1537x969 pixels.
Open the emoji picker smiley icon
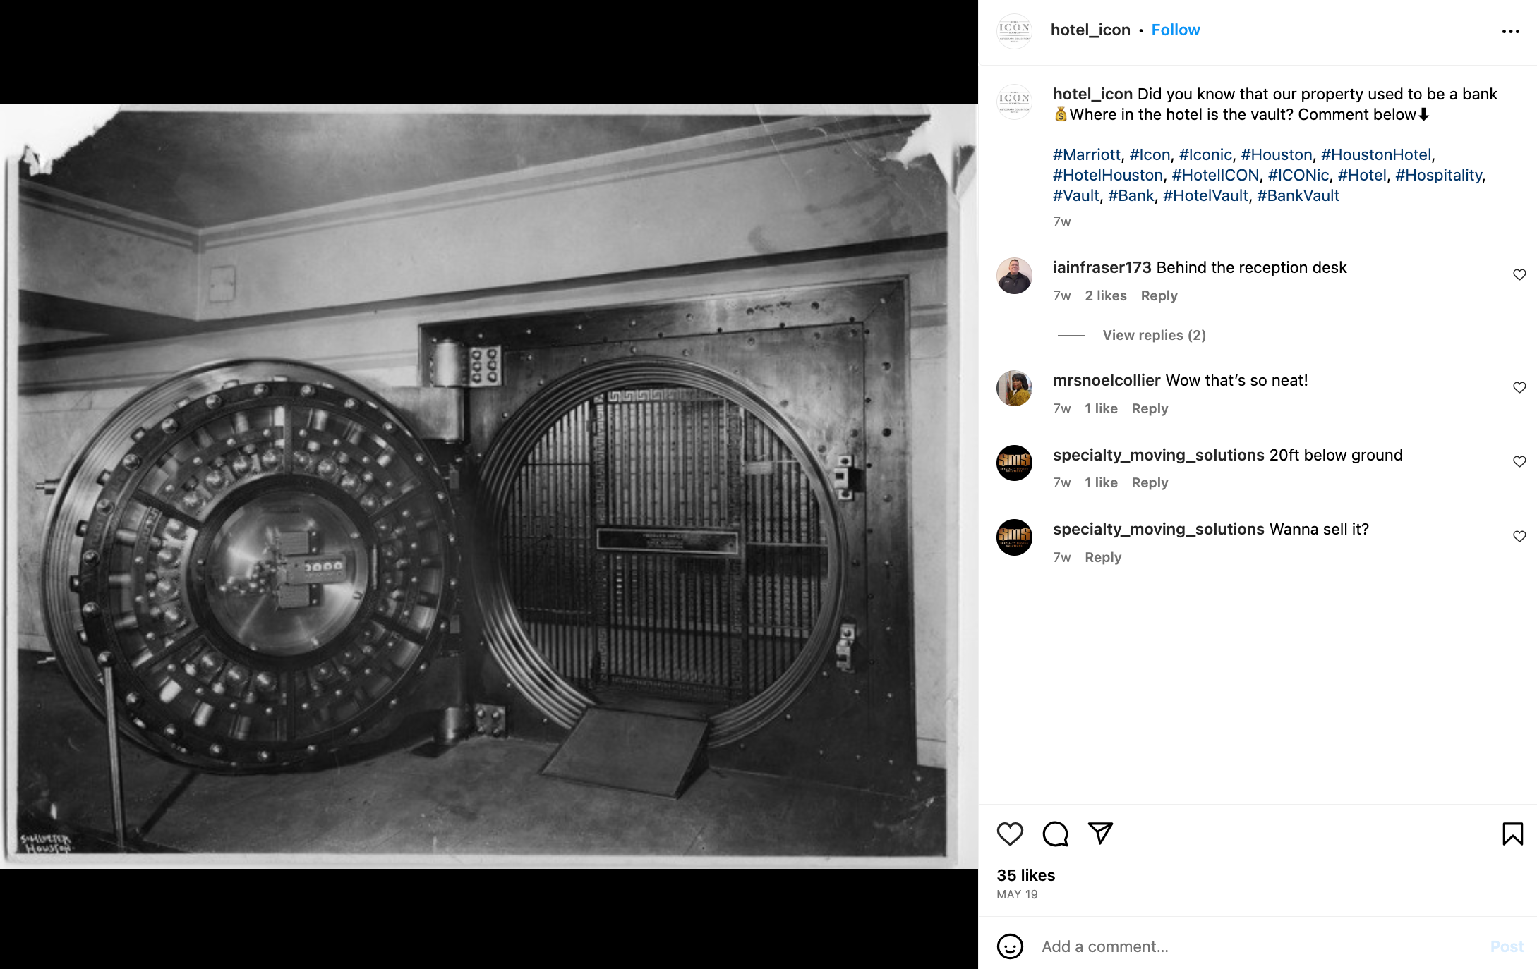click(1010, 946)
